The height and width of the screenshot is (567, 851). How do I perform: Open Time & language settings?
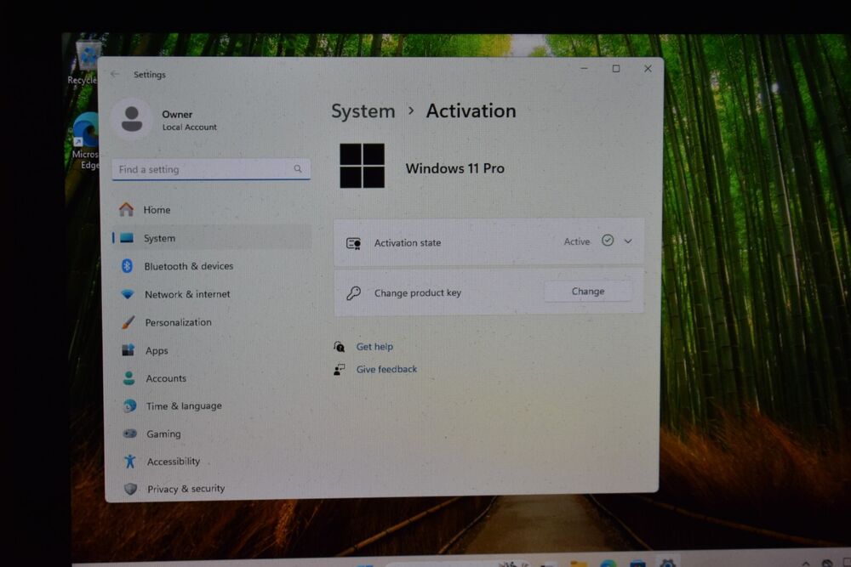click(213, 406)
